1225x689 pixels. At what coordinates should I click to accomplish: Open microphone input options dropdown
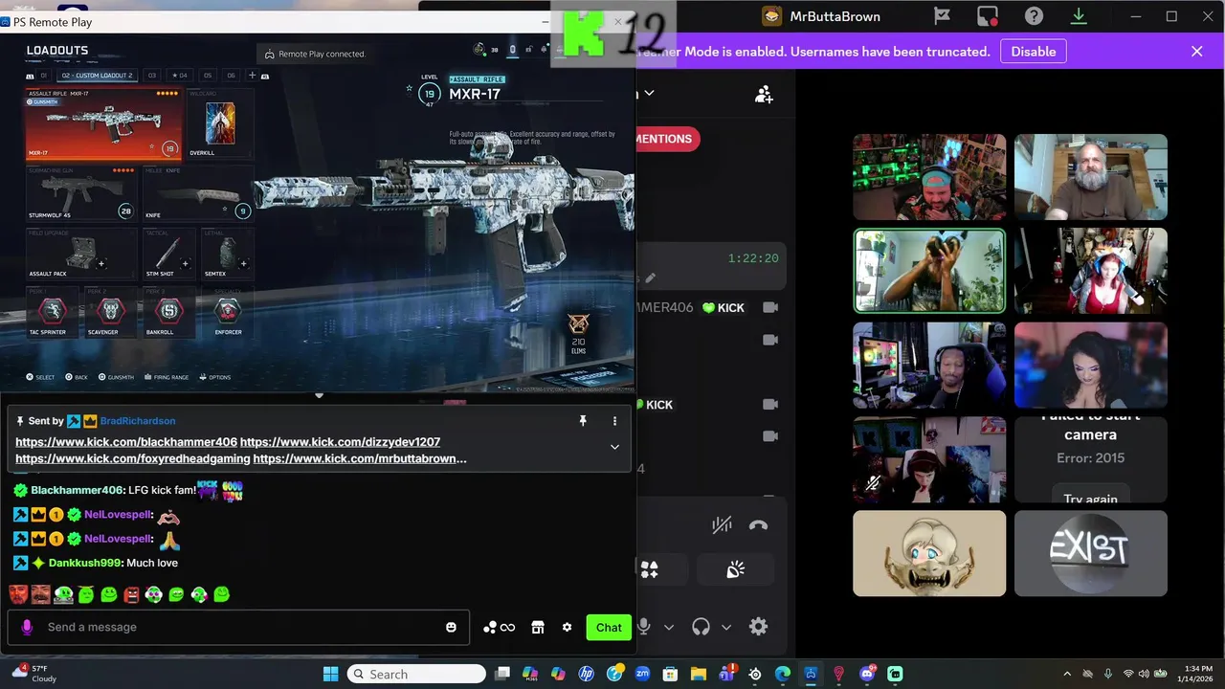pos(669,628)
